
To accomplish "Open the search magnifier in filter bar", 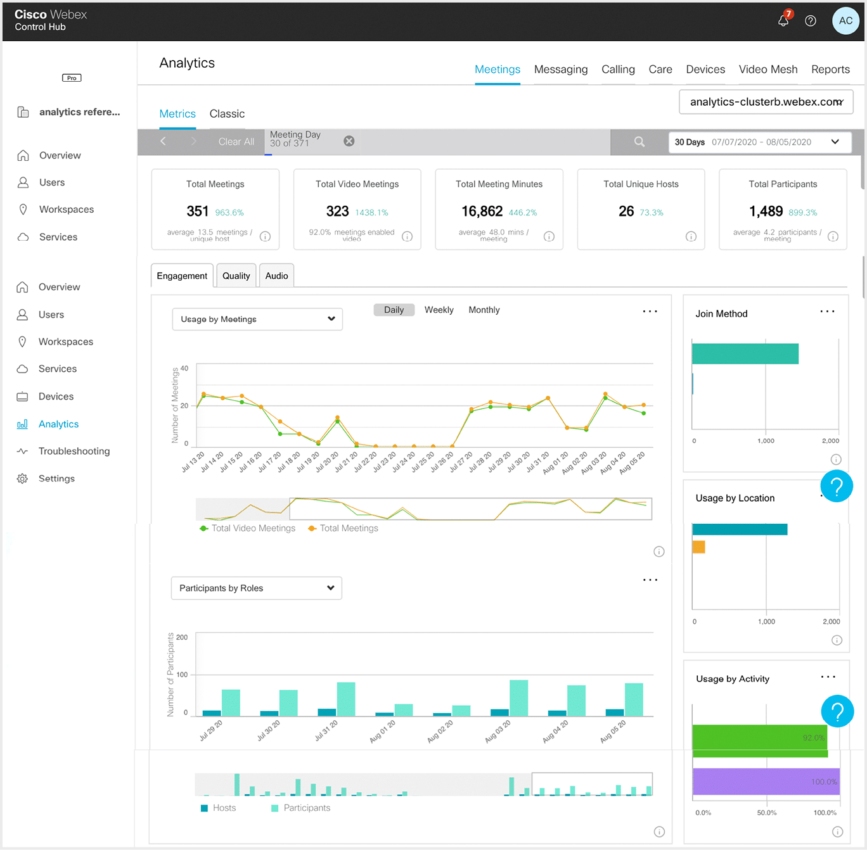I will (639, 142).
